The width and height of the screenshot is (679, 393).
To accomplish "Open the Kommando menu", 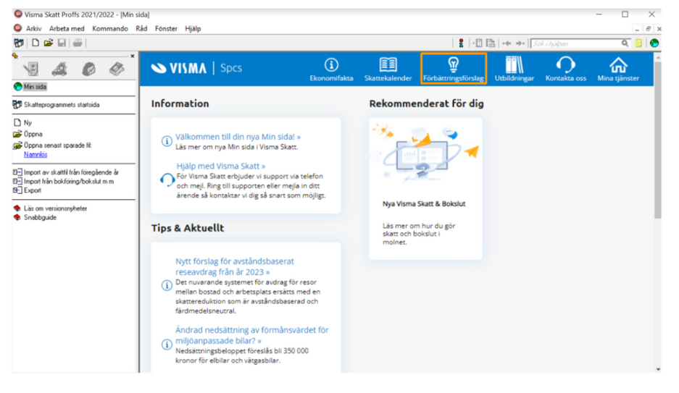I will [x=109, y=29].
